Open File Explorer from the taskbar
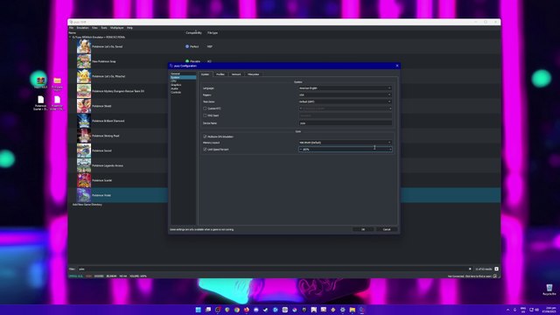 point(352,310)
